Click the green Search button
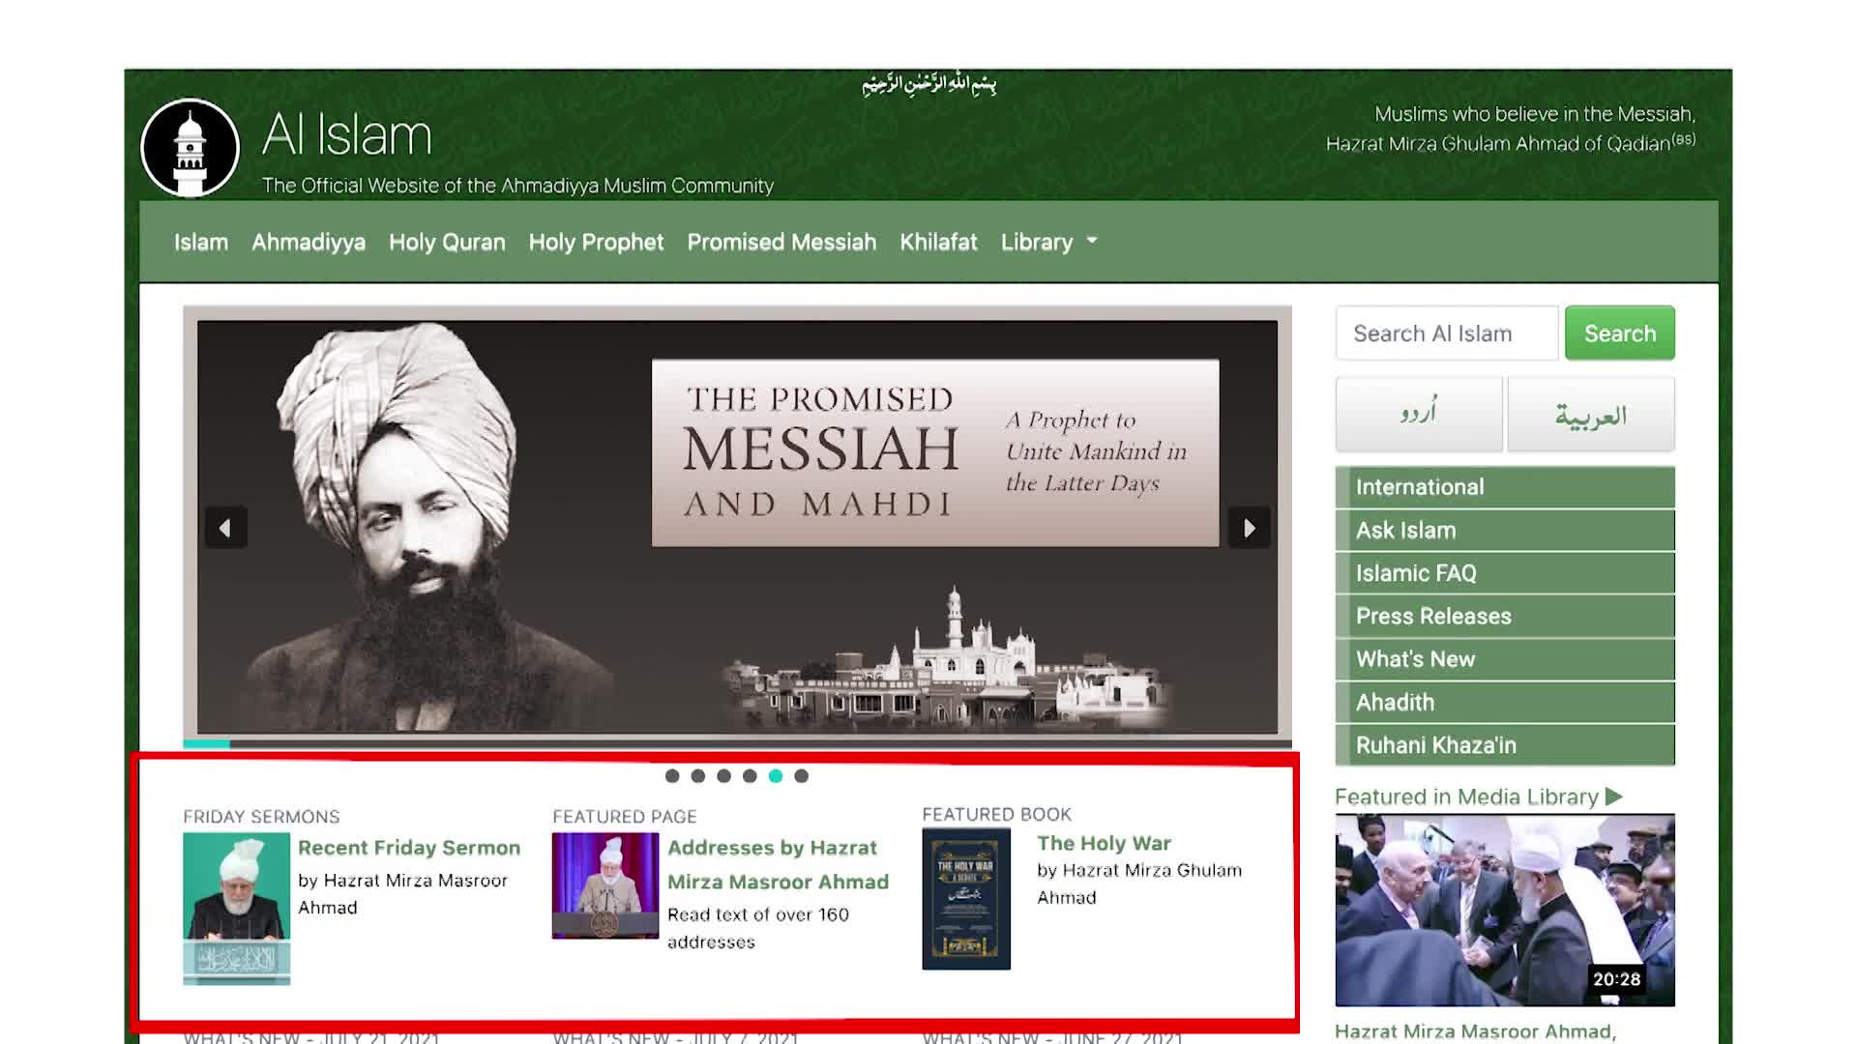This screenshot has width=1857, height=1044. click(x=1619, y=333)
